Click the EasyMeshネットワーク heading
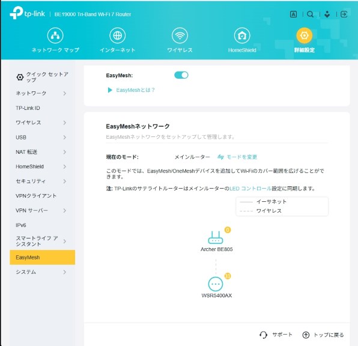Viewport: 358px width, 346px height. click(138, 126)
